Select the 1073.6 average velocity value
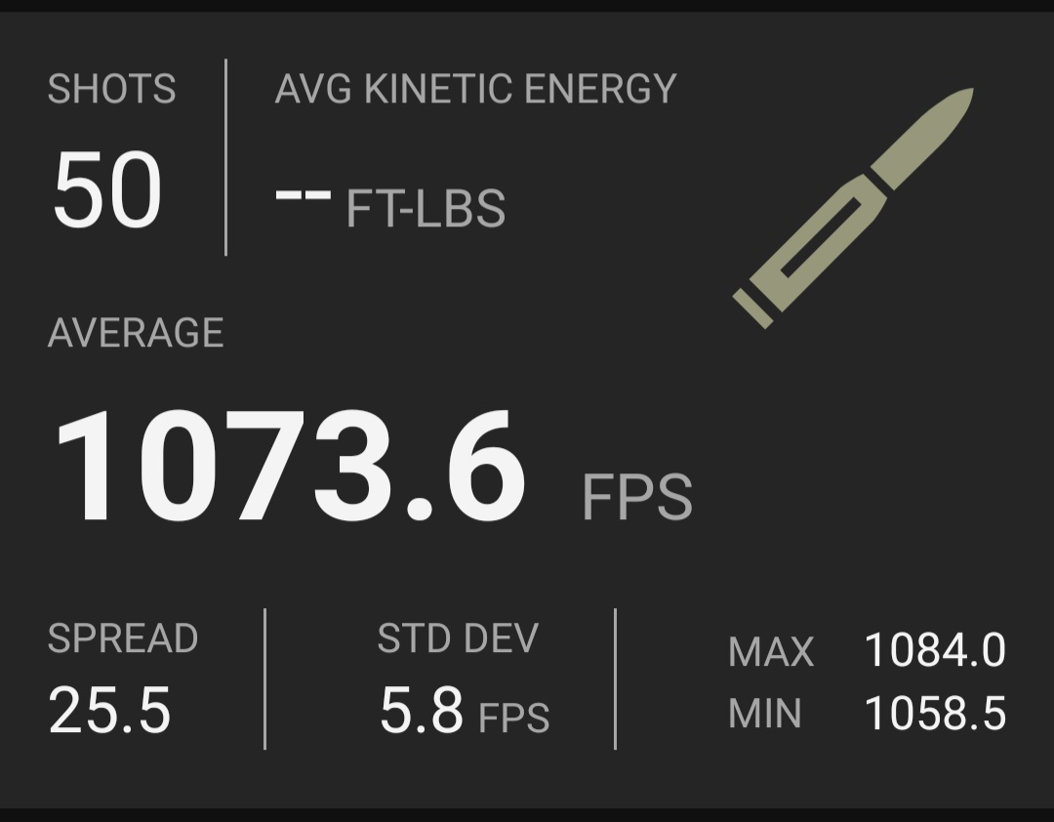 coord(290,465)
